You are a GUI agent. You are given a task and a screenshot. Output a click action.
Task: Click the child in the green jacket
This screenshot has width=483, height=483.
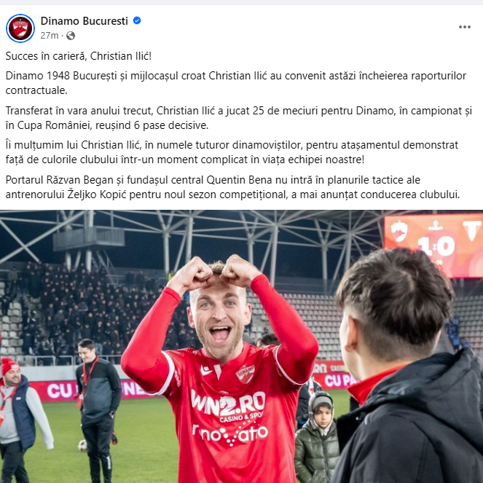(317, 437)
